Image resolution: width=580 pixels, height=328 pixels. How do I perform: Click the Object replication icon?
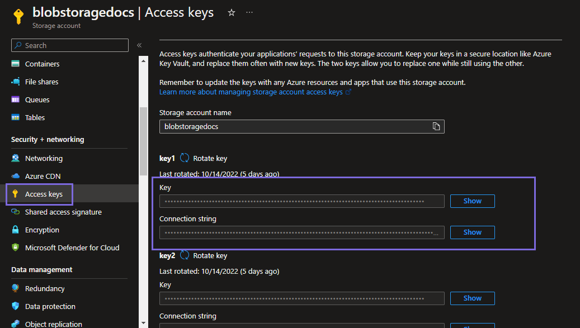(x=15, y=324)
